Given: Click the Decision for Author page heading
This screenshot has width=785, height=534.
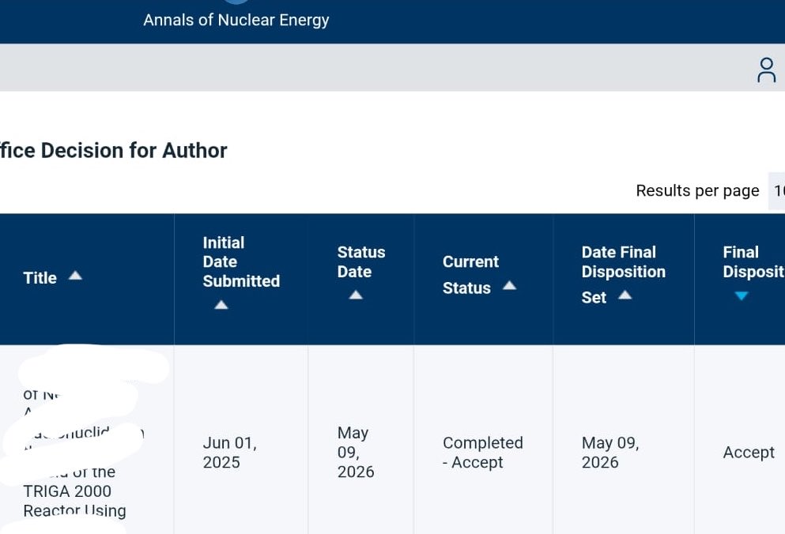Looking at the screenshot, I should coord(114,151).
